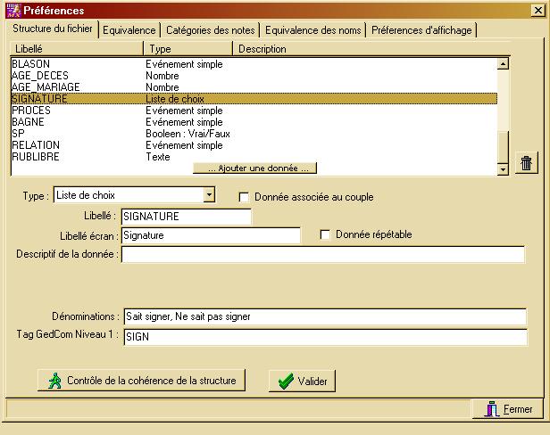Click the Libellé écran input field
This screenshot has height=435, width=550.
point(211,235)
